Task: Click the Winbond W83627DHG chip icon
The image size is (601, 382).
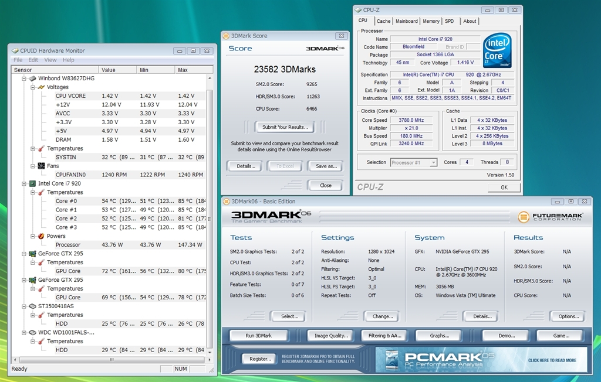Action: click(x=33, y=79)
